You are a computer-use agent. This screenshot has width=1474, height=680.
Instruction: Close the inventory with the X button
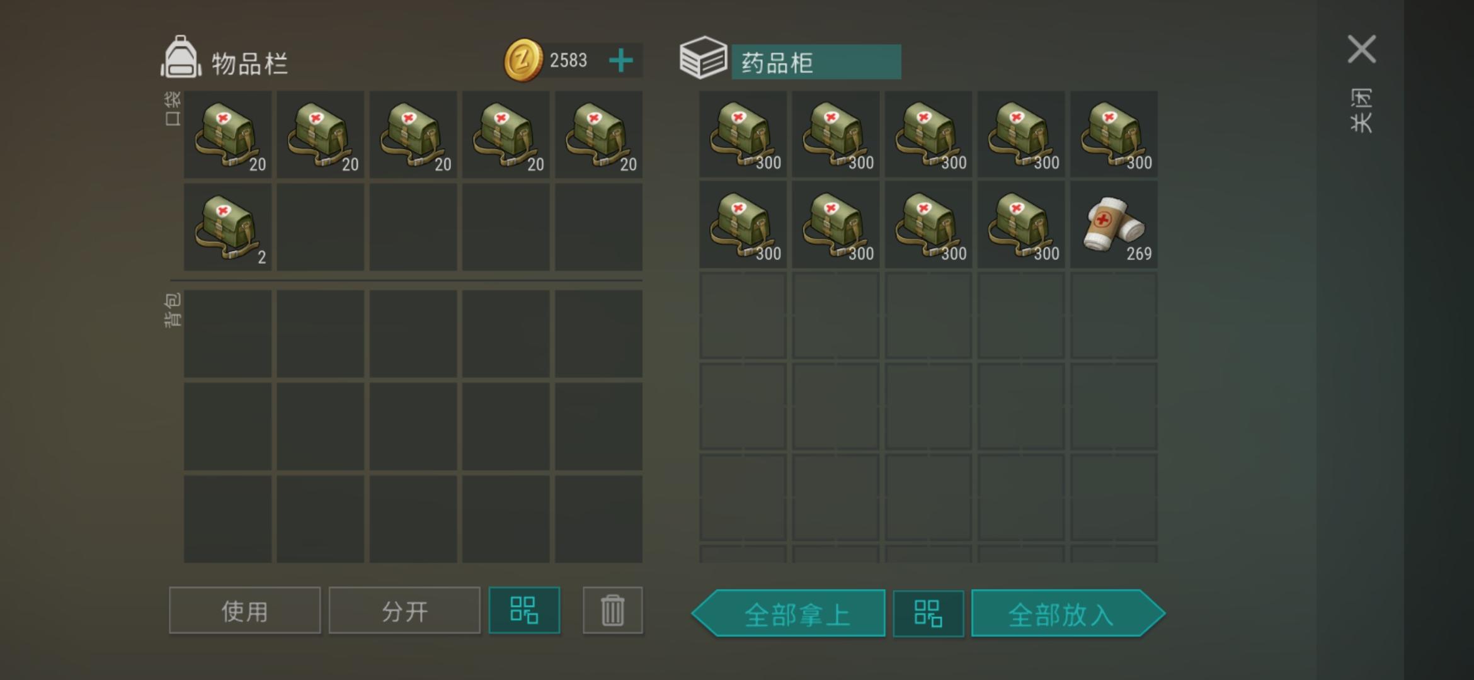click(1362, 49)
